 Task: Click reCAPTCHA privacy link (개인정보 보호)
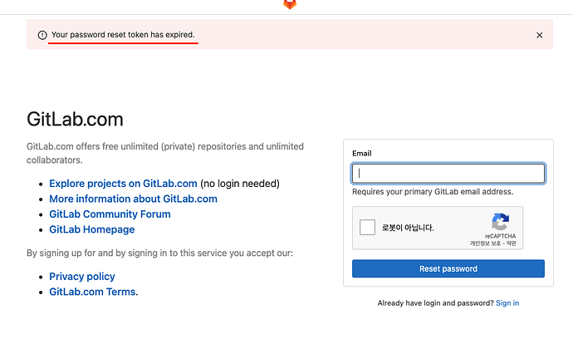pyautogui.click(x=486, y=243)
